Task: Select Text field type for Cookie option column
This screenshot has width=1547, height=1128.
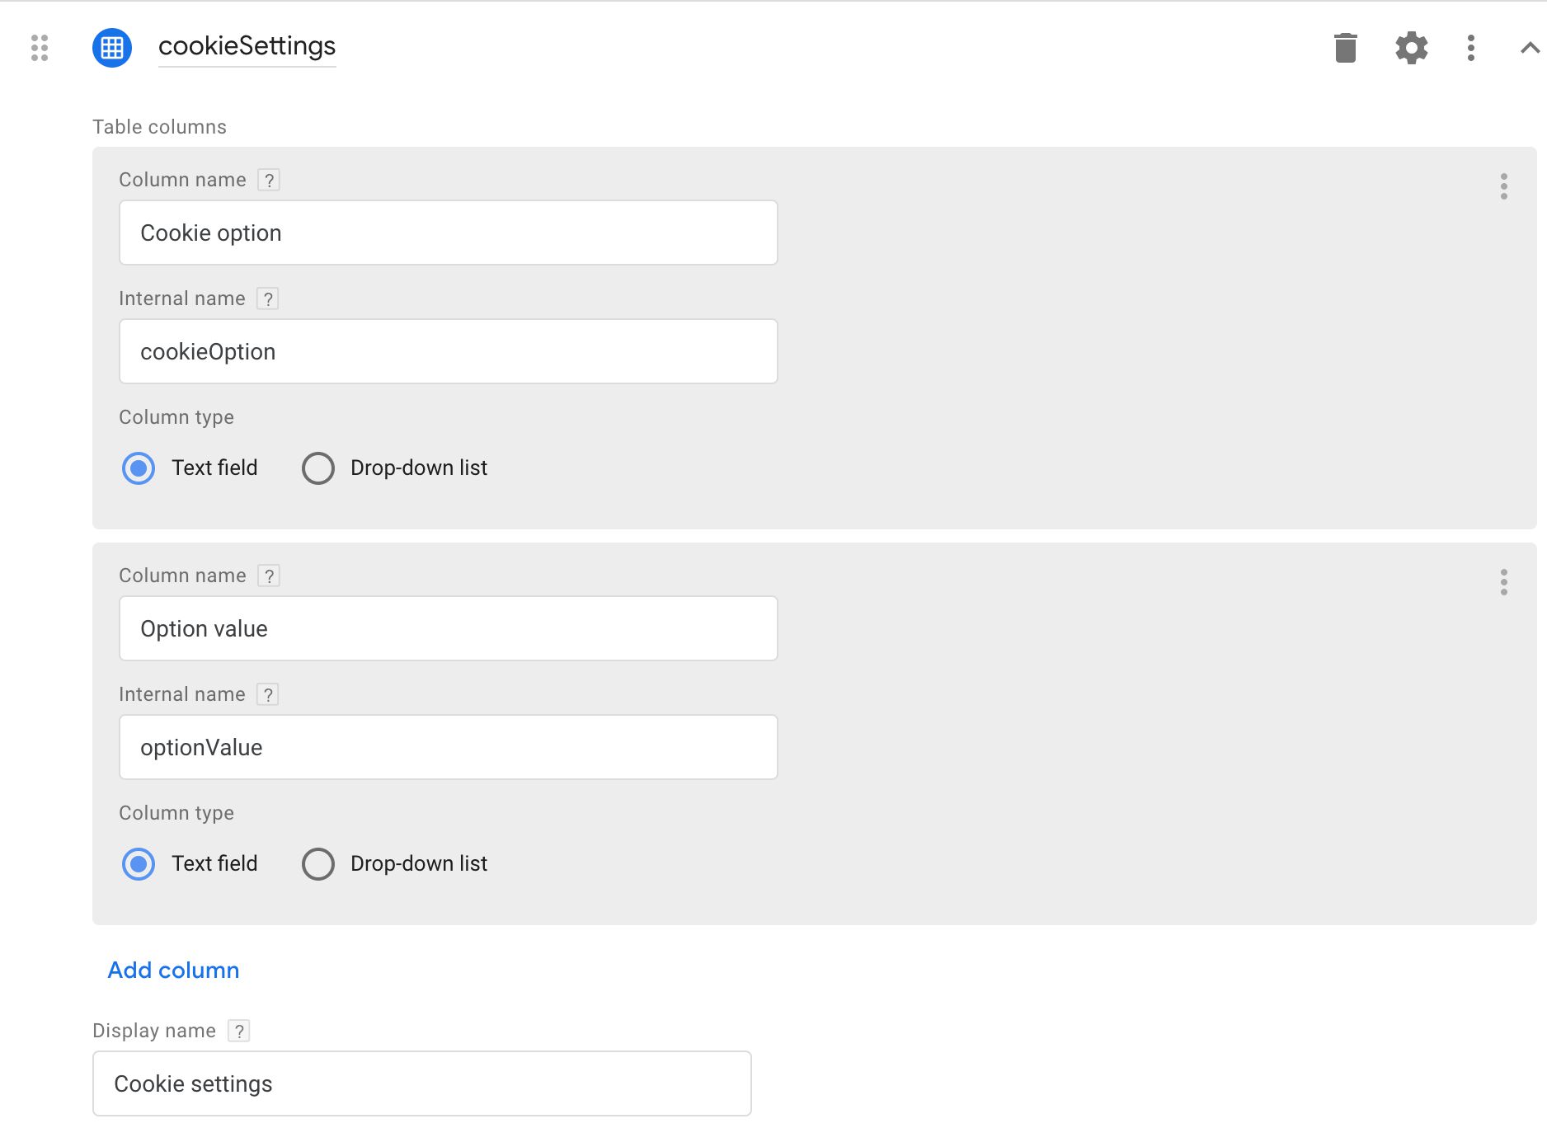Action: click(139, 468)
